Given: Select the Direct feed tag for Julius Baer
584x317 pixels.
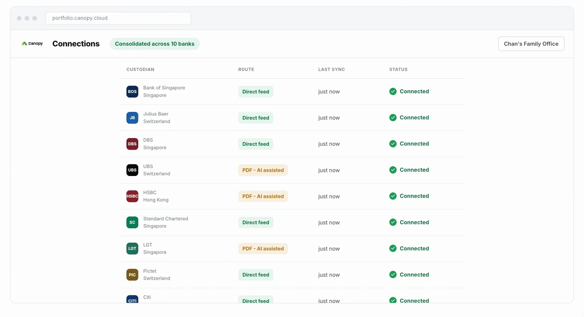Looking at the screenshot, I should 256,118.
